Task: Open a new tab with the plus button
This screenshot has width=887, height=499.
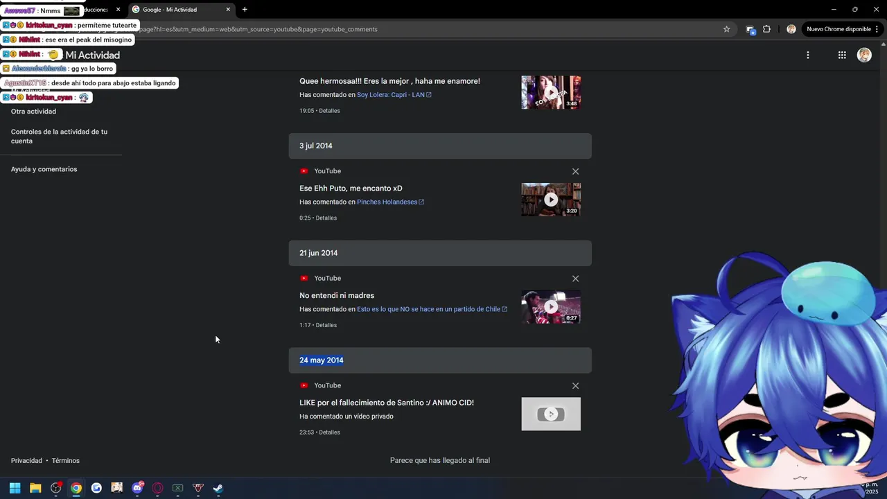Action: point(245,10)
